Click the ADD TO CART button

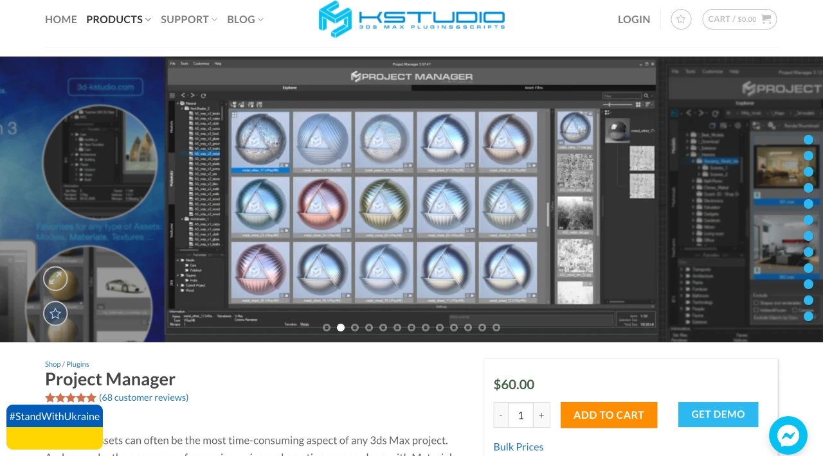coord(608,415)
